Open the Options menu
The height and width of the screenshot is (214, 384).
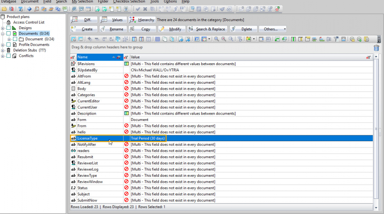[170, 1]
